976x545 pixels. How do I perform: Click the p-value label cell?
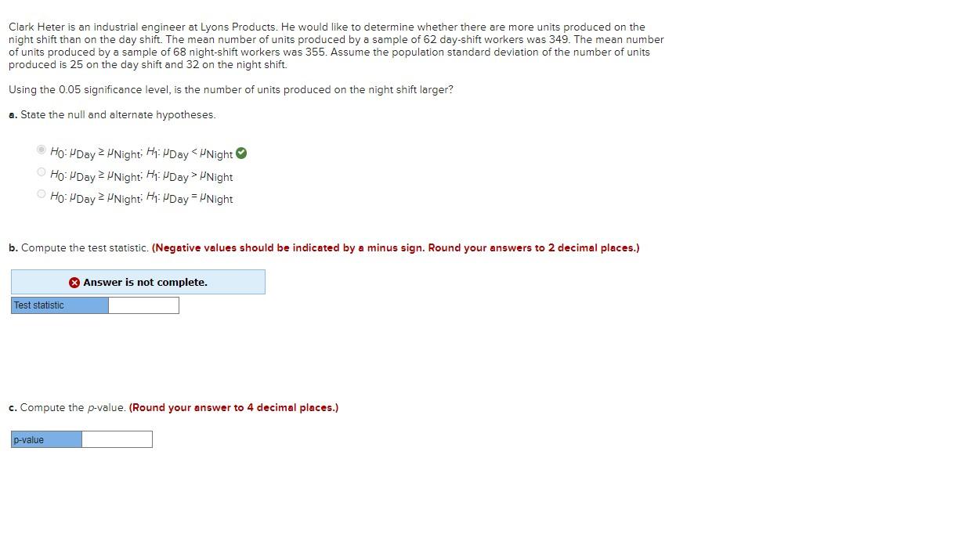click(x=46, y=440)
